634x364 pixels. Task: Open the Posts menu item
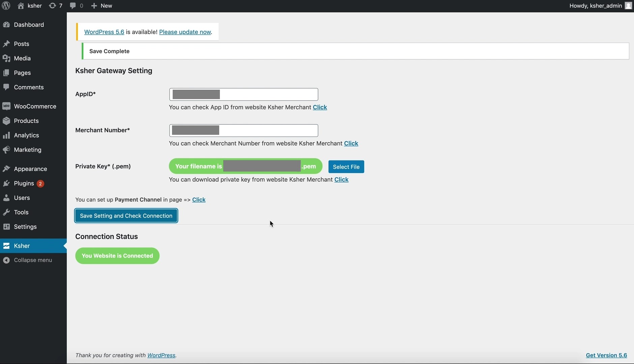click(x=33, y=44)
